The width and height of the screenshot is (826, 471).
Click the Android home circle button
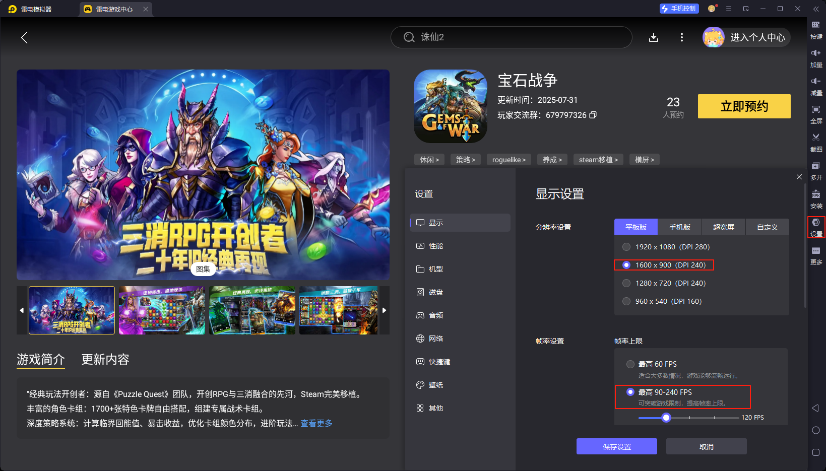point(816,430)
